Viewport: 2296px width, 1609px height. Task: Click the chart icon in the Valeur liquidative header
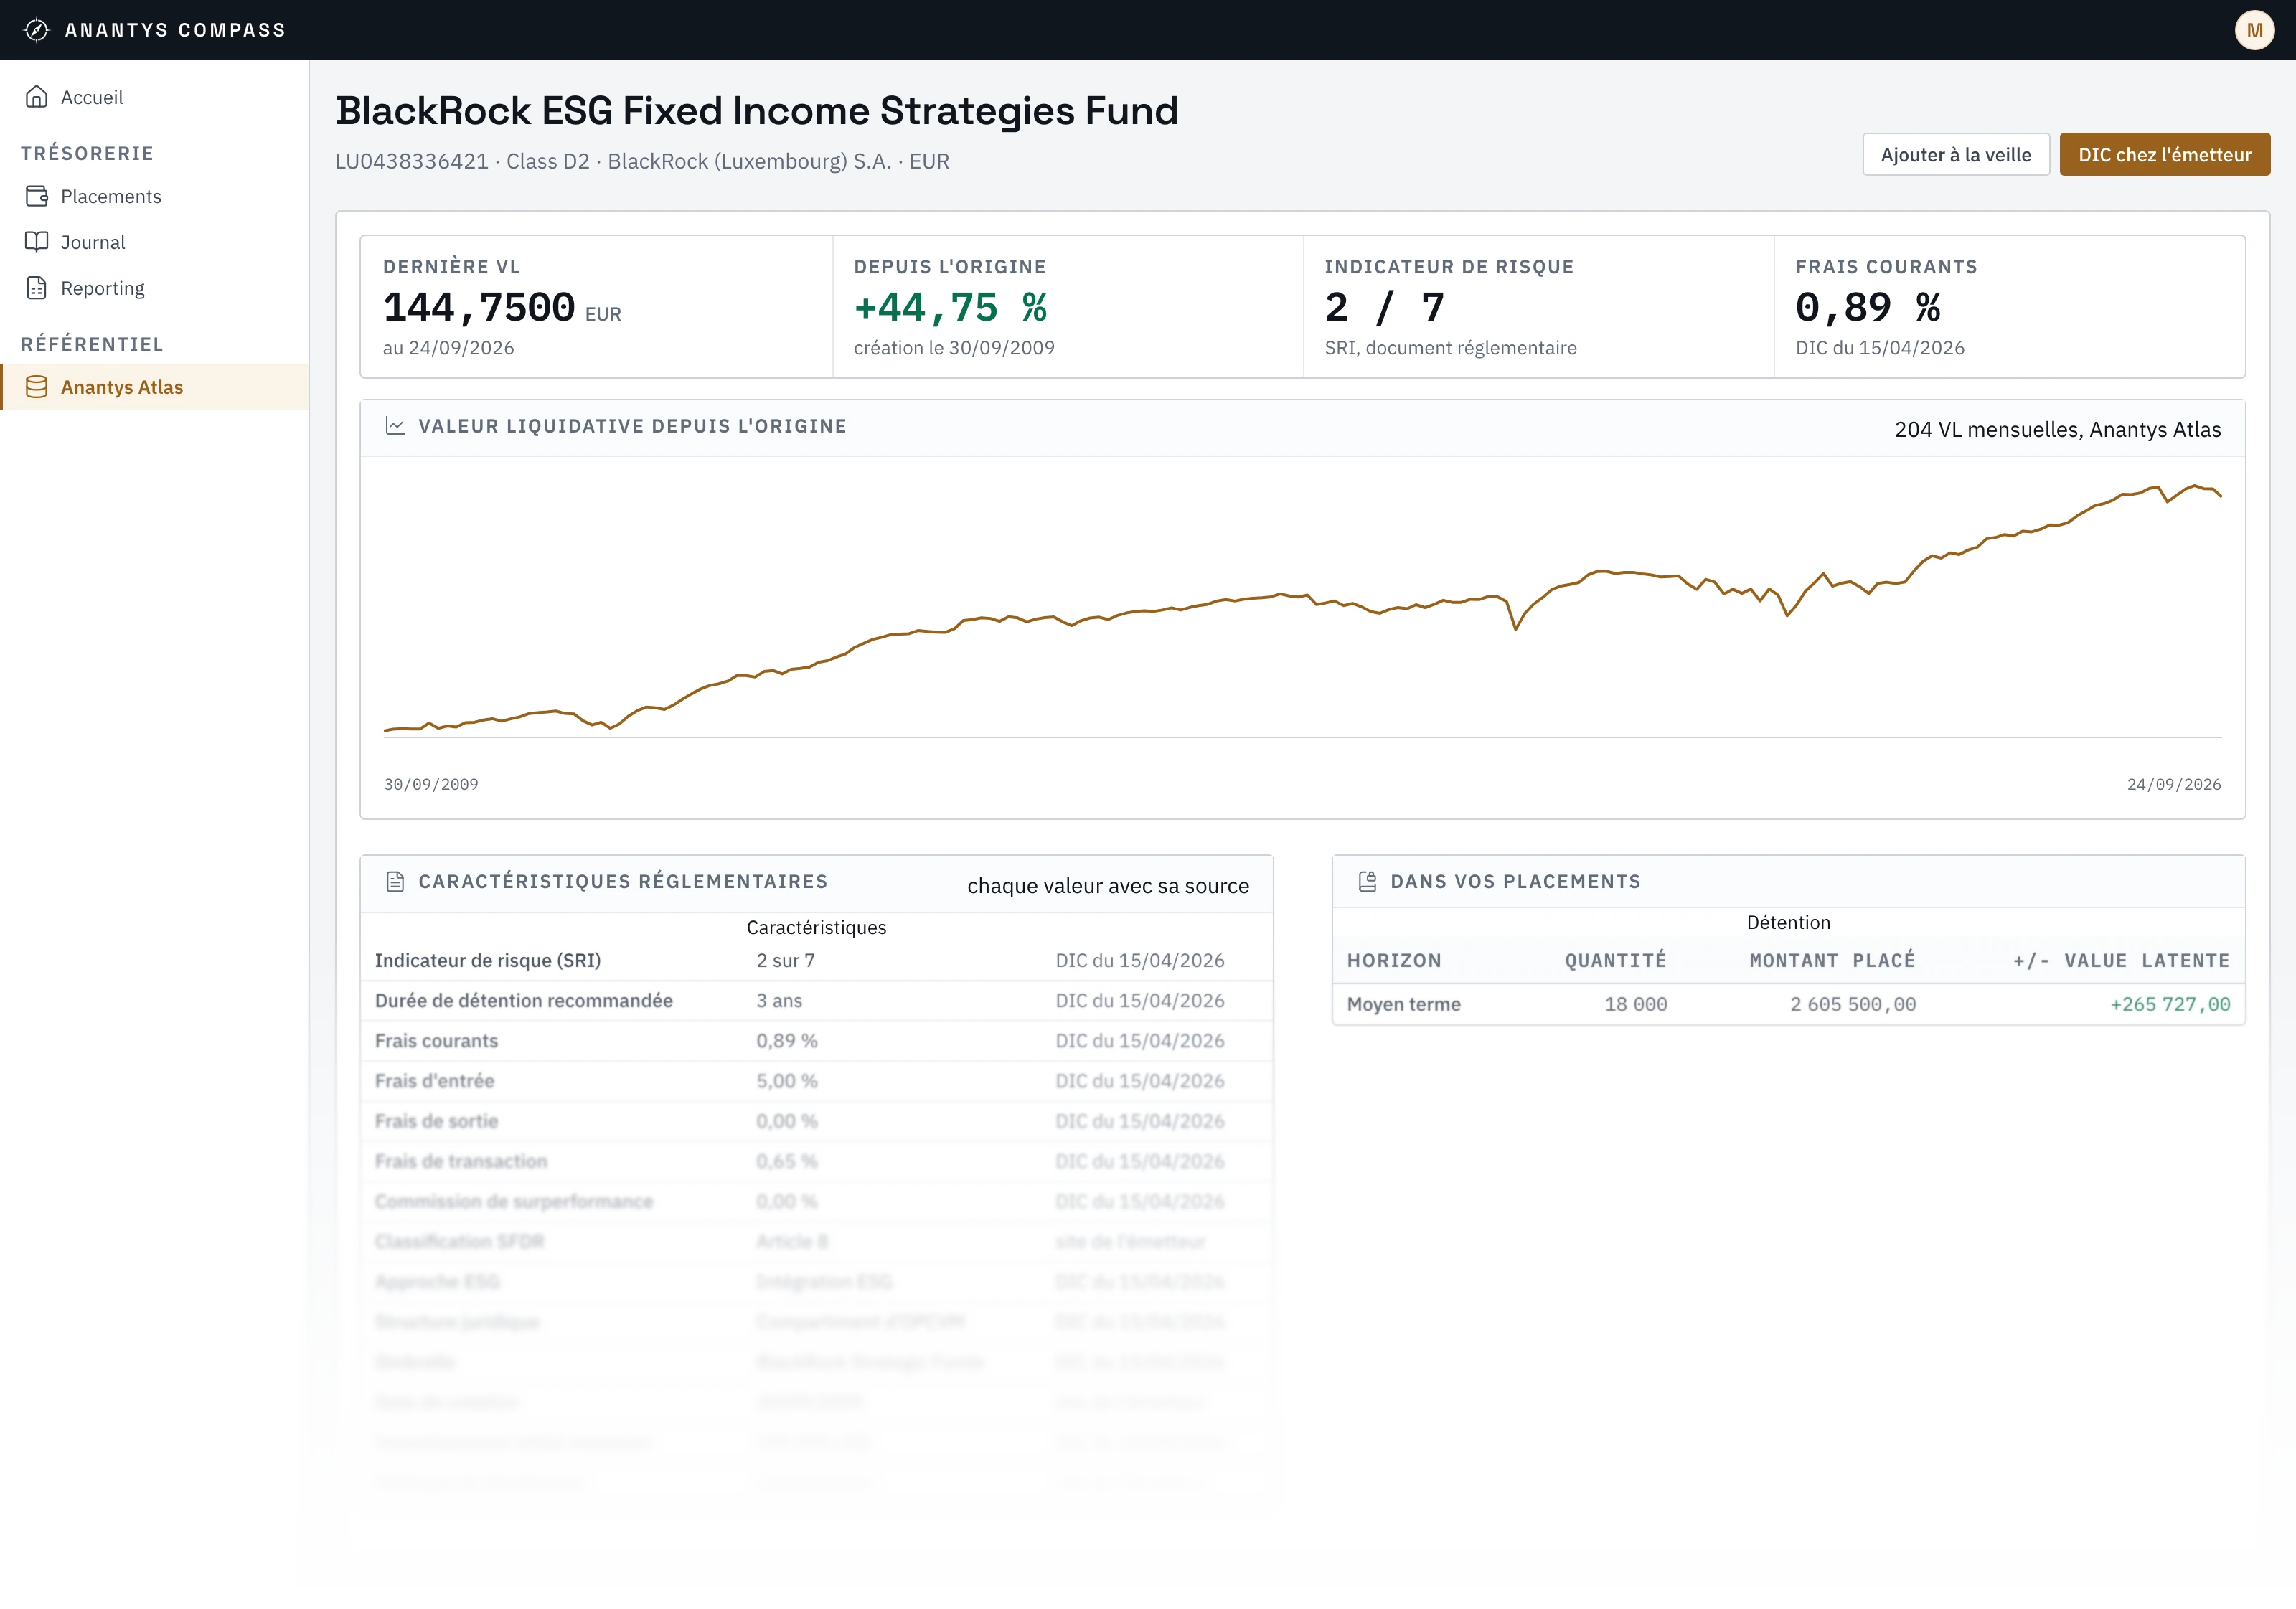pyautogui.click(x=395, y=426)
